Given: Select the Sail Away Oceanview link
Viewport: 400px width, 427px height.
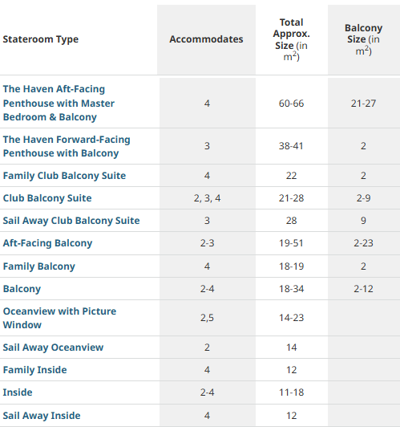Looking at the screenshot, I should pyautogui.click(x=53, y=348).
